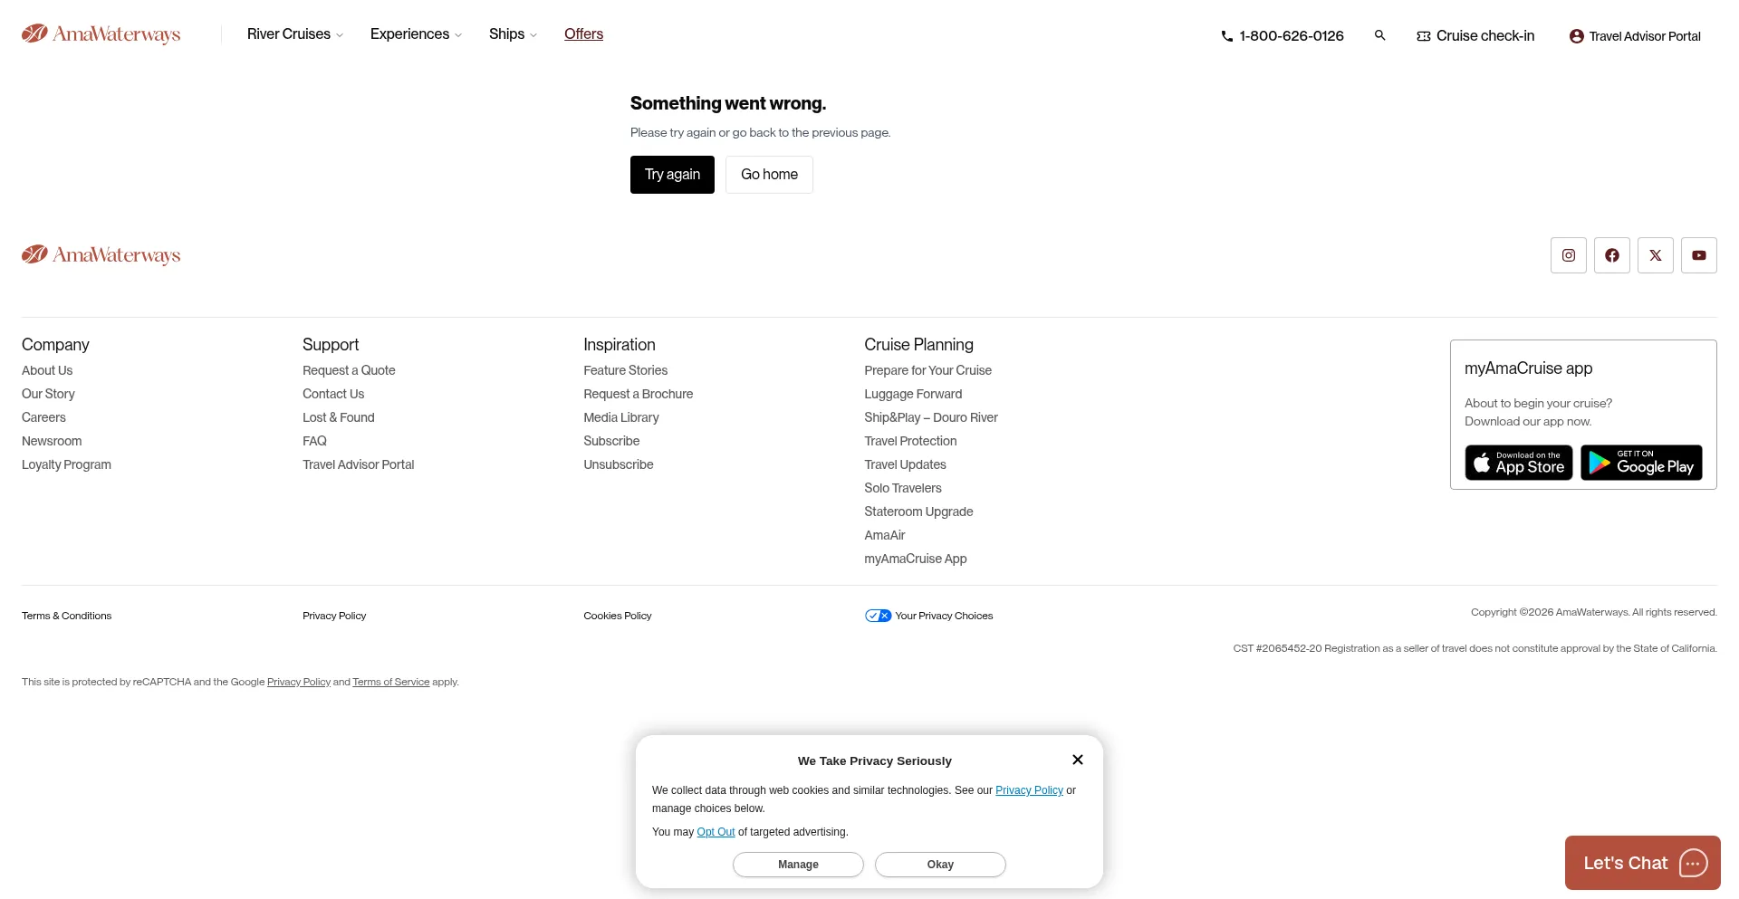Open the X social icon
The image size is (1739, 899).
[1656, 255]
